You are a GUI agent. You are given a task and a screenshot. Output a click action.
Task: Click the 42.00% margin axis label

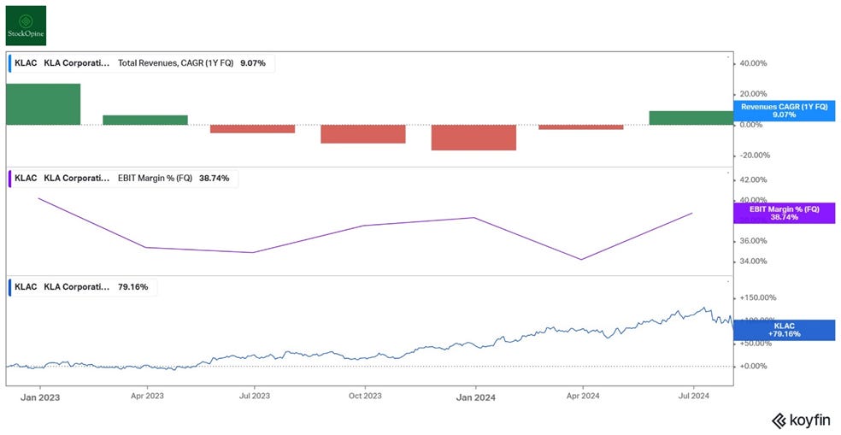coord(753,179)
